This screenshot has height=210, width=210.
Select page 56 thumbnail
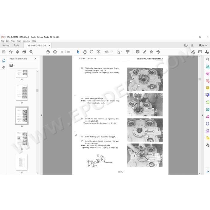(22, 139)
